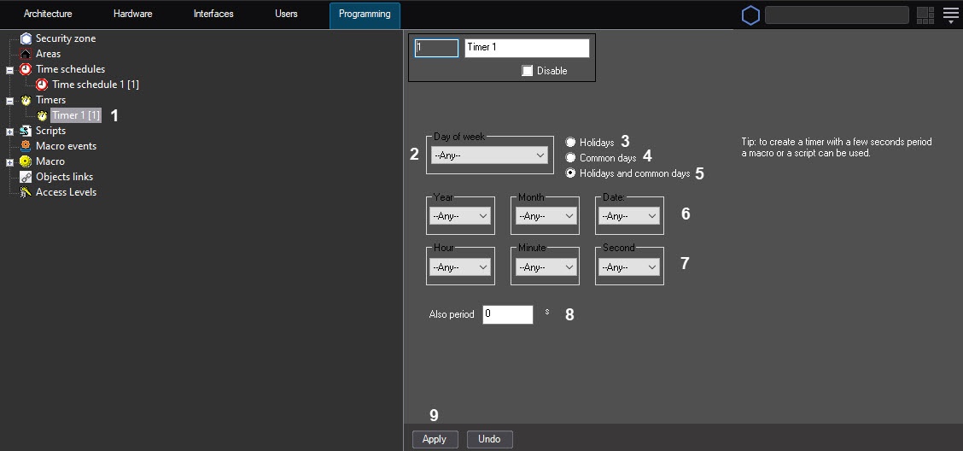Click the Areas house icon
This screenshot has height=451, width=963.
pyautogui.click(x=26, y=54)
